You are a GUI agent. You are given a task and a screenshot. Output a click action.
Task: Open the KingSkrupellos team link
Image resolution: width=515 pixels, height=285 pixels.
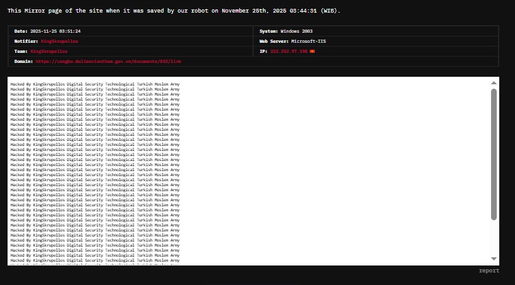[48, 51]
